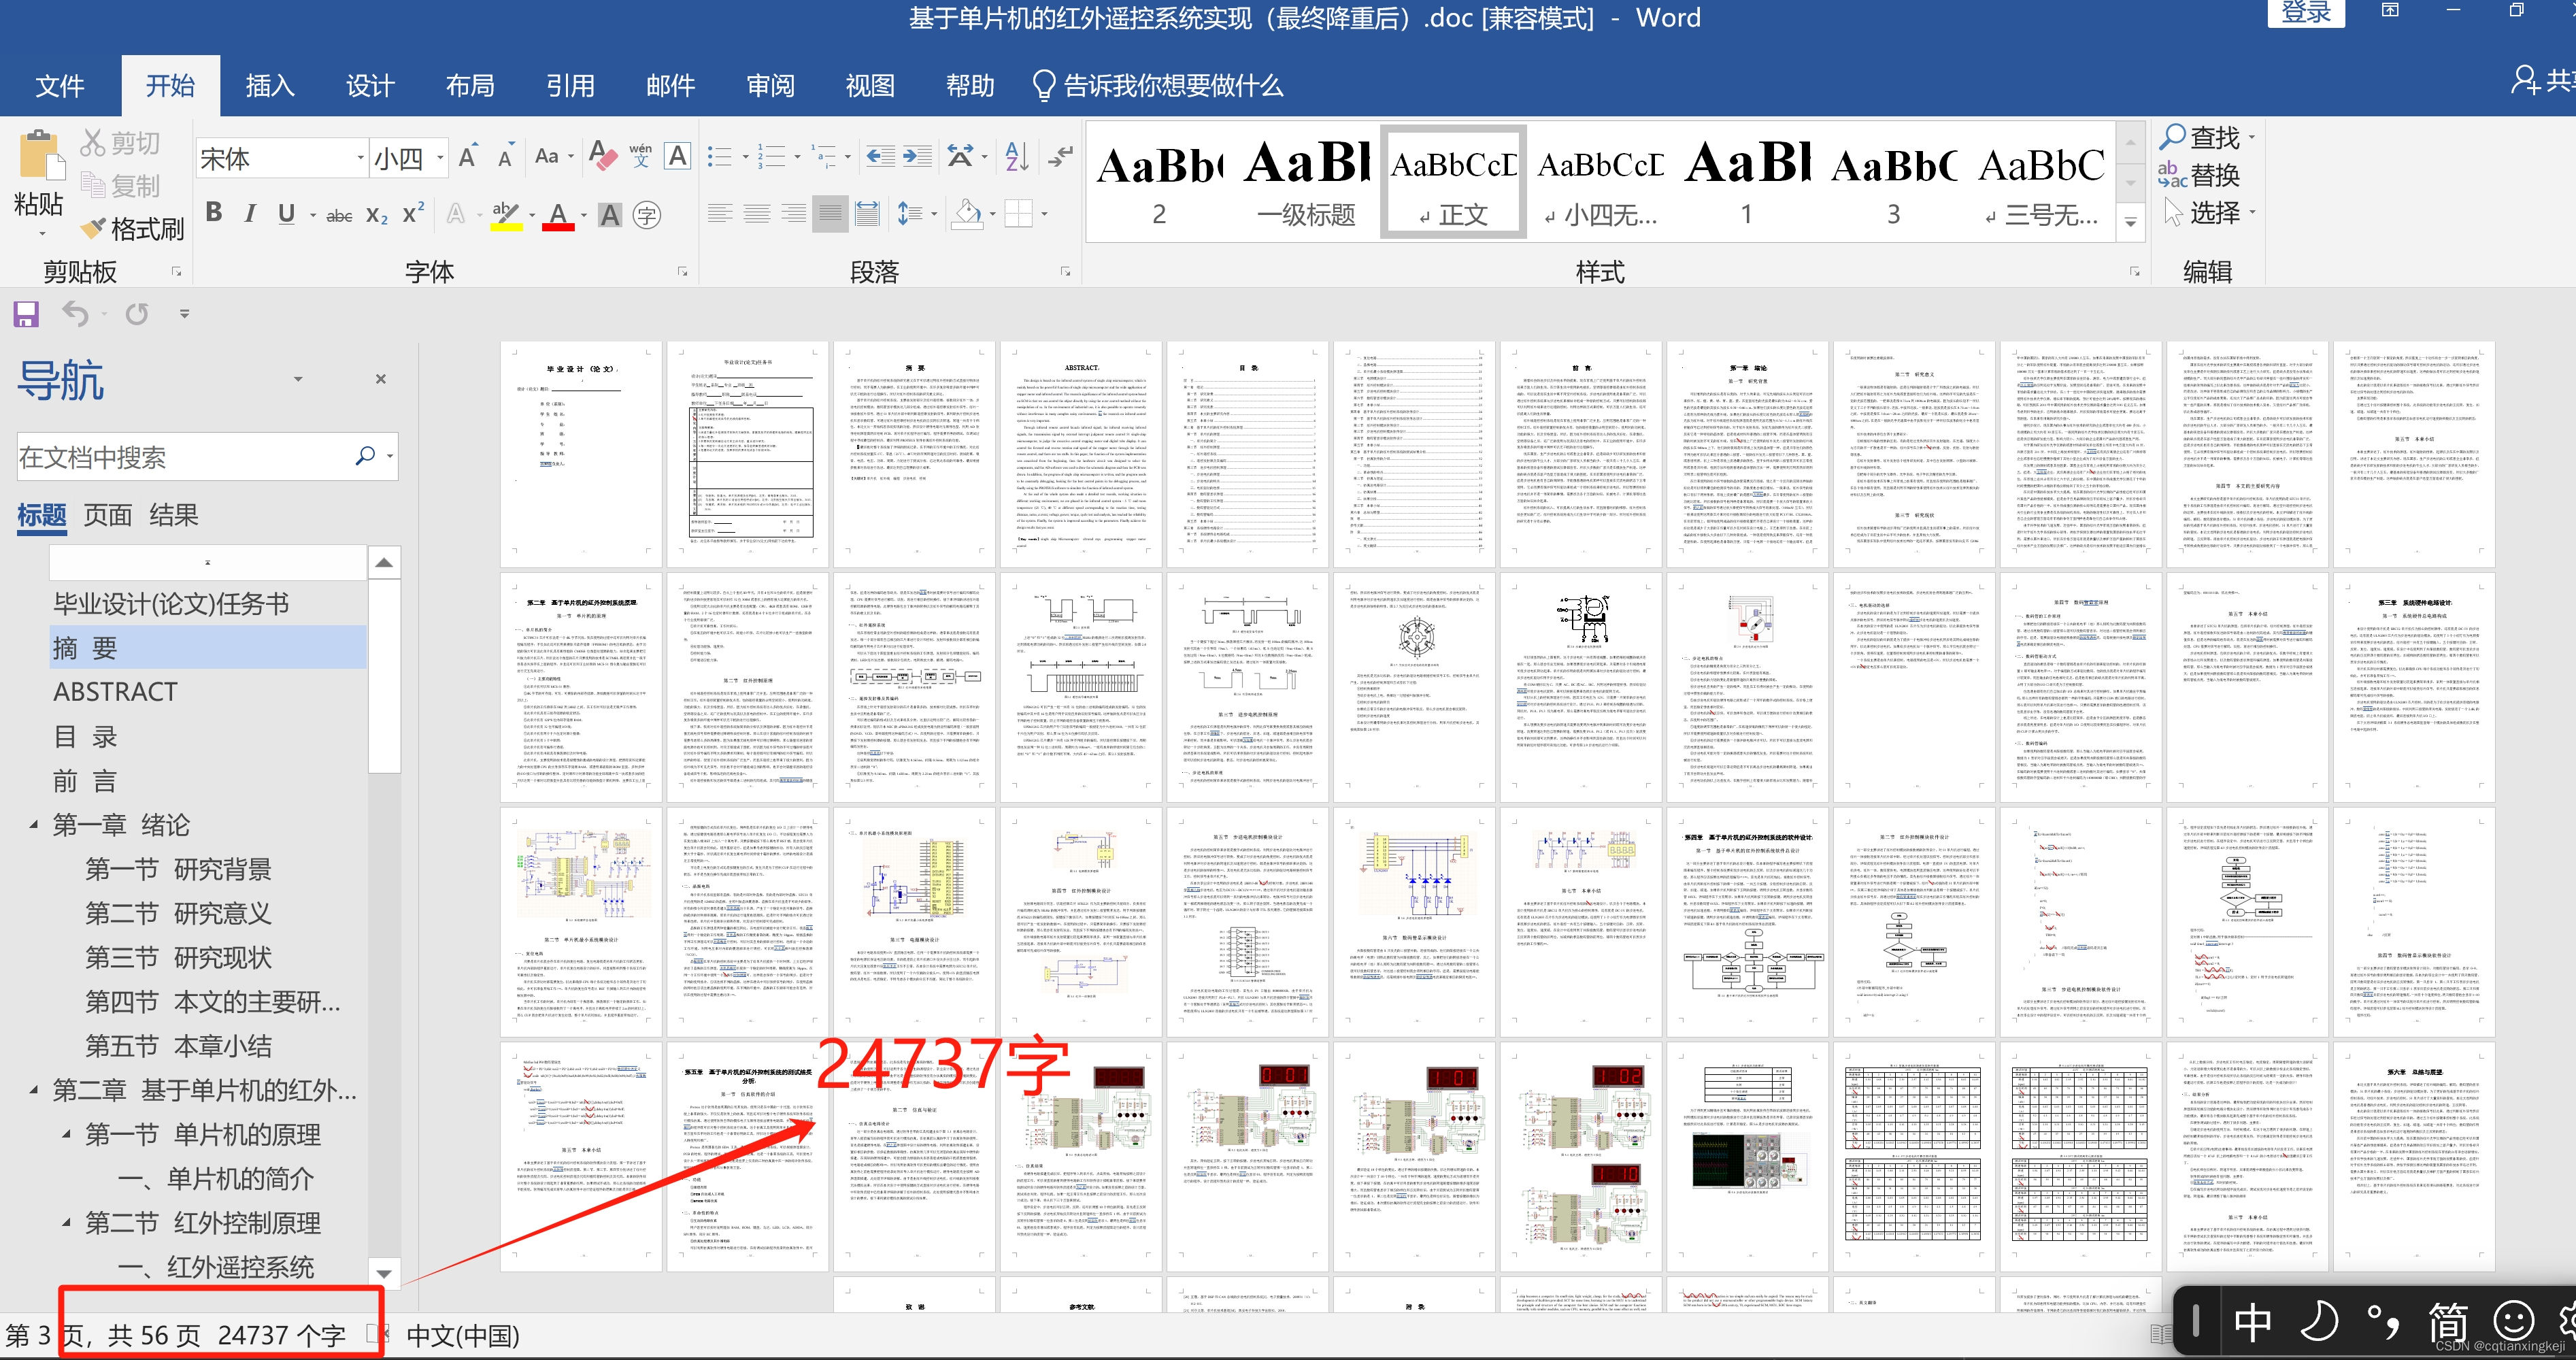2576x1360 pixels.
Task: Expand the styles gallery more arrow
Action: tap(2131, 222)
